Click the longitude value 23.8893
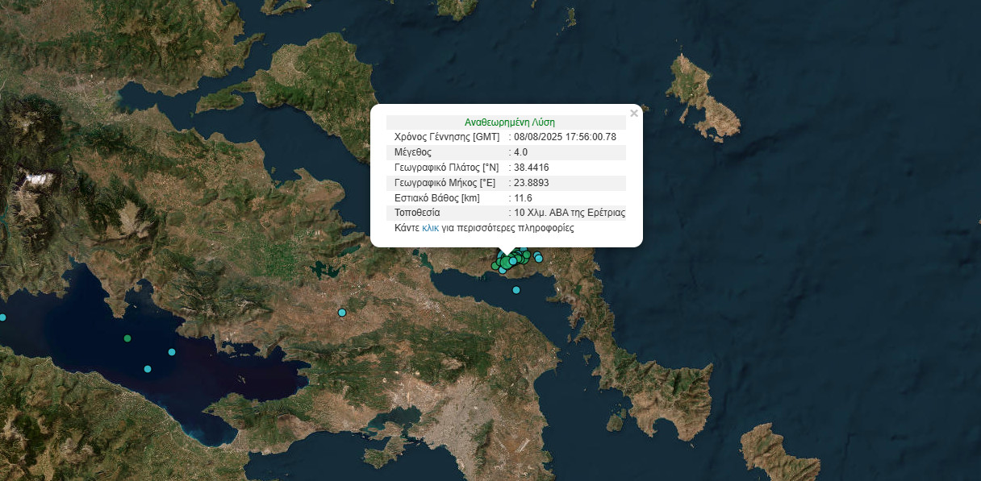 pos(531,183)
